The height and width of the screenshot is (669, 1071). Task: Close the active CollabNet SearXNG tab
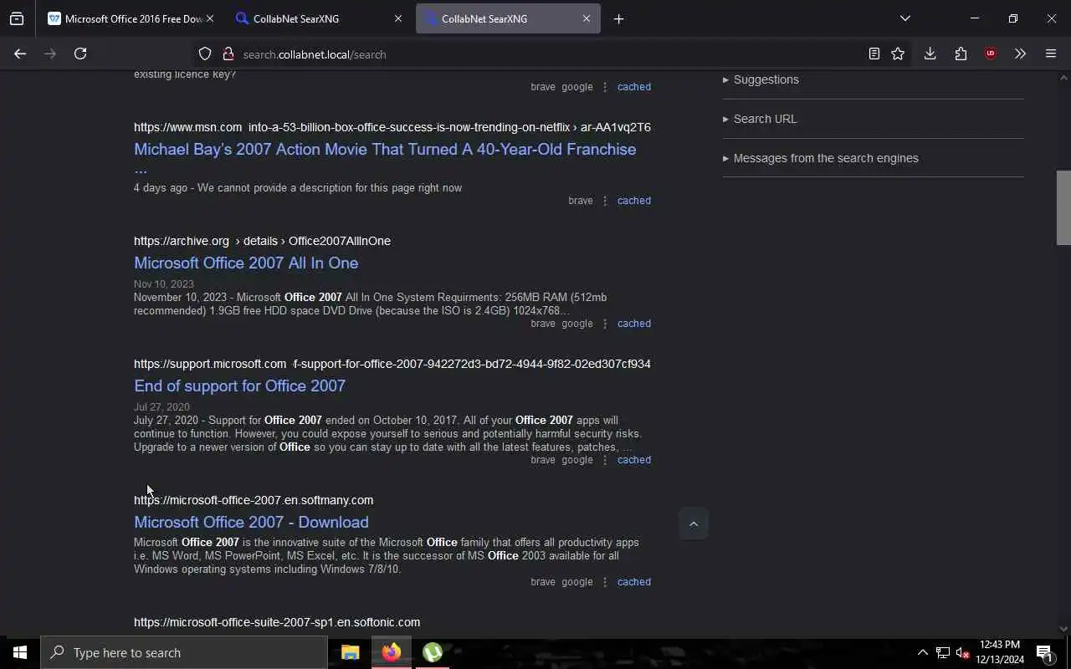(587, 18)
